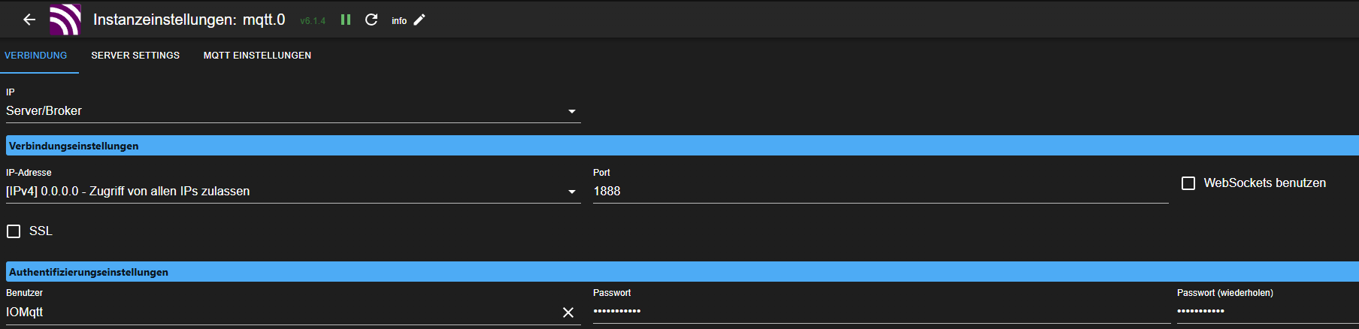Click the v6.1.4 version label
The image size is (1359, 329).
point(313,21)
